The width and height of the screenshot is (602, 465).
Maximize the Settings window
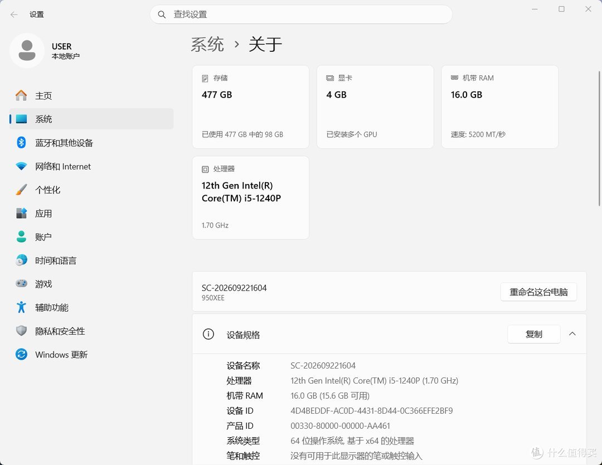[x=561, y=9]
